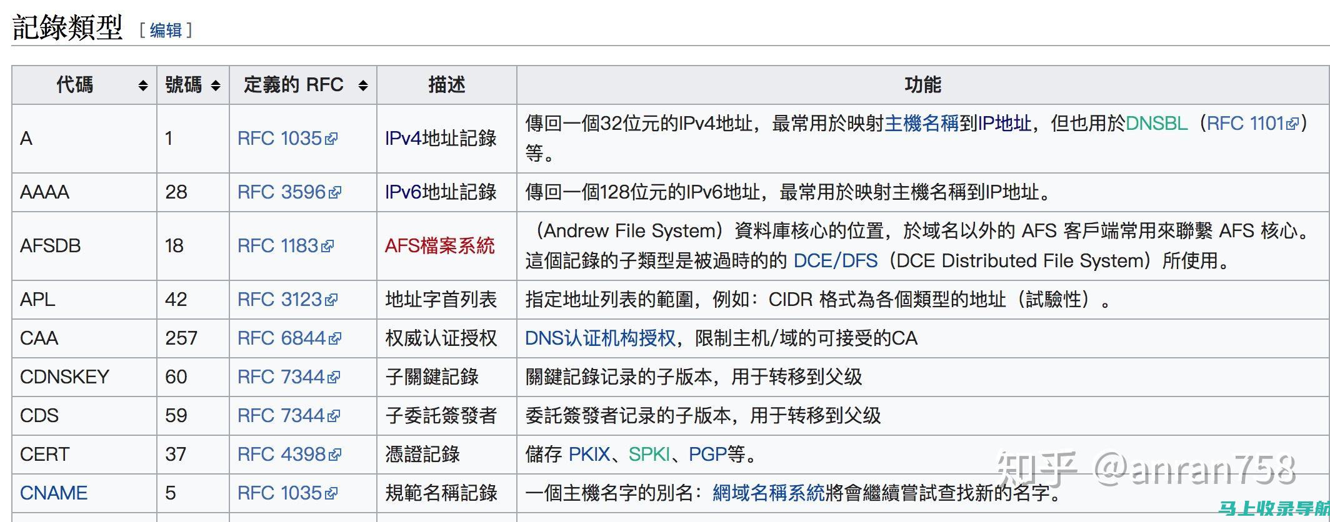Viewport: 1330px width, 522px height.
Task: Open the IPv4 link in IPv4地址記錄
Action: [x=403, y=138]
